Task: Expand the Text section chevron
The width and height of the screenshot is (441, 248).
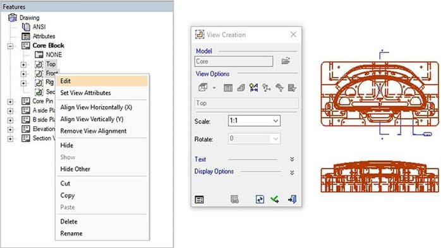Action: [292, 159]
